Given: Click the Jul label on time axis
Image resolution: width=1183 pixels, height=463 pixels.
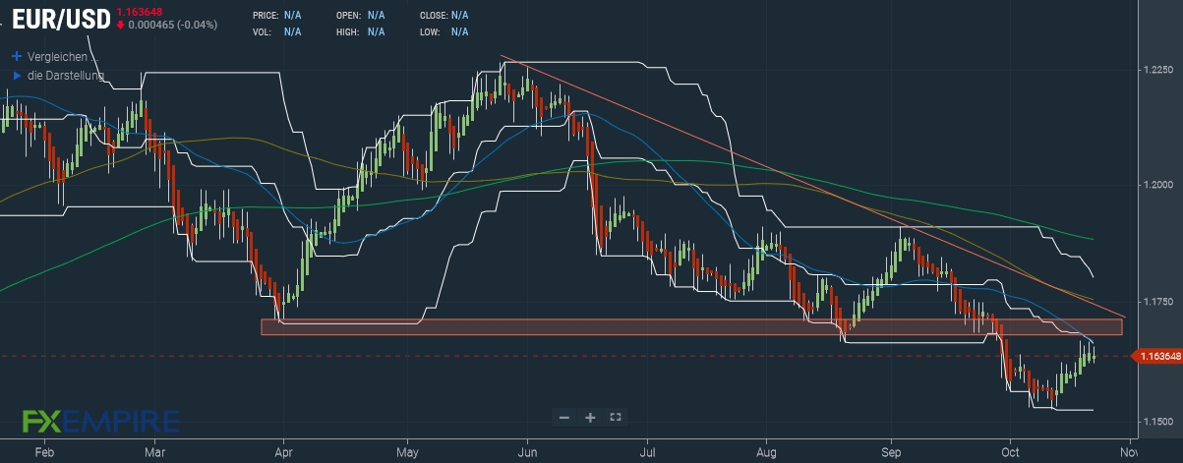Looking at the screenshot, I should pos(647,453).
